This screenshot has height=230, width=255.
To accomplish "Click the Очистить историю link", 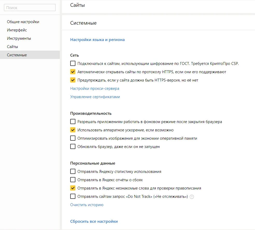I will tap(87, 205).
